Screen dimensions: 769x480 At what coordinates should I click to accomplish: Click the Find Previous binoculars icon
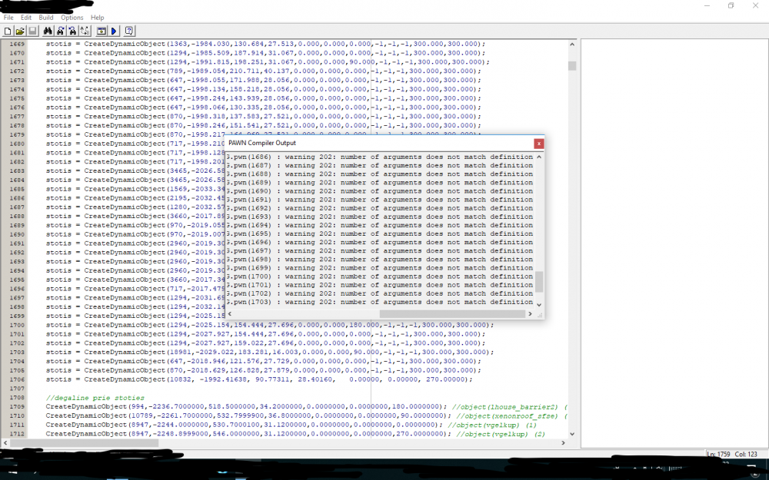point(72,31)
